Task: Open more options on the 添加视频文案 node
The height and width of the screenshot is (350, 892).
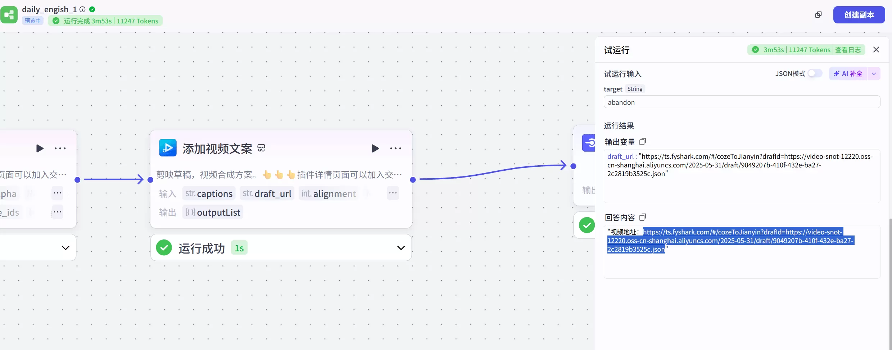Action: [395, 148]
